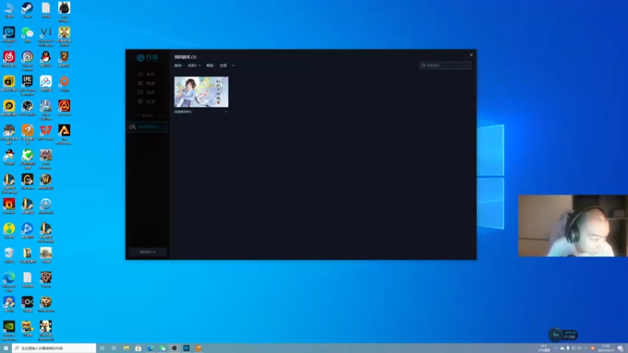Open Task View on the taskbar
628x353 pixels.
[x=114, y=348]
